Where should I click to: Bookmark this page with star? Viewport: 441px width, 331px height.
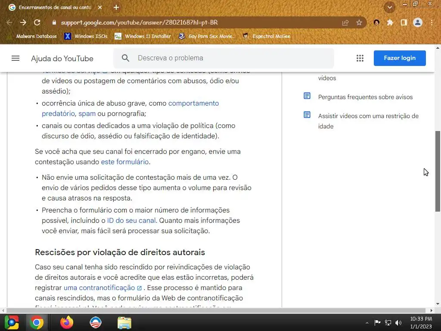coord(359,23)
